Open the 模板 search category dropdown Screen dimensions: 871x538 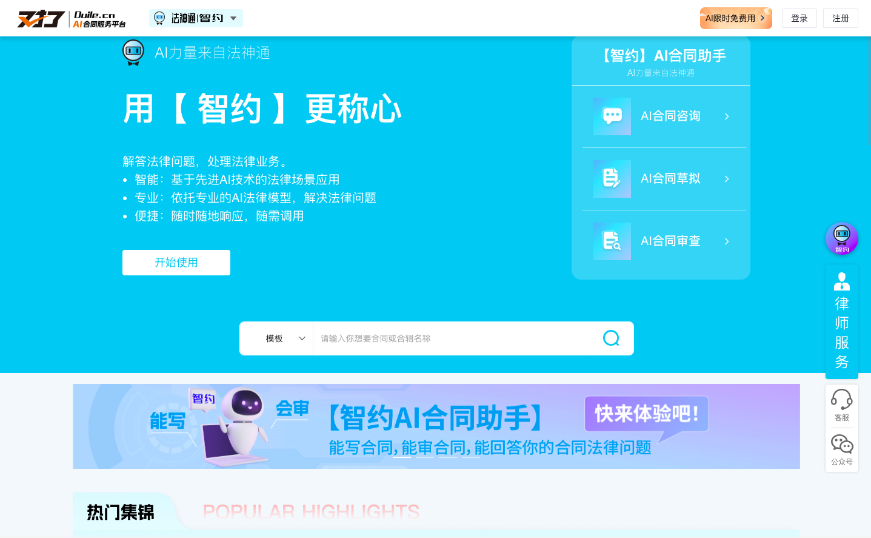coord(285,338)
